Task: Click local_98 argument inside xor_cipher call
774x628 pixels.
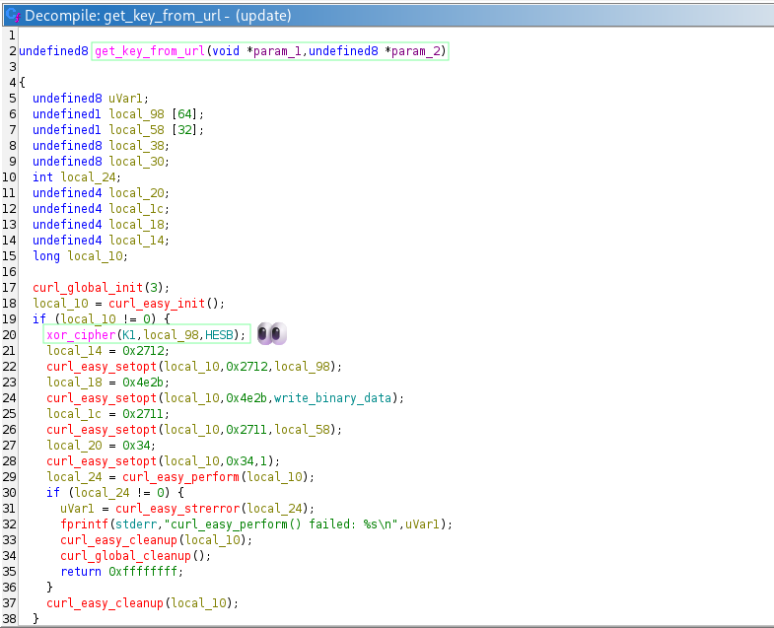Action: (171, 335)
